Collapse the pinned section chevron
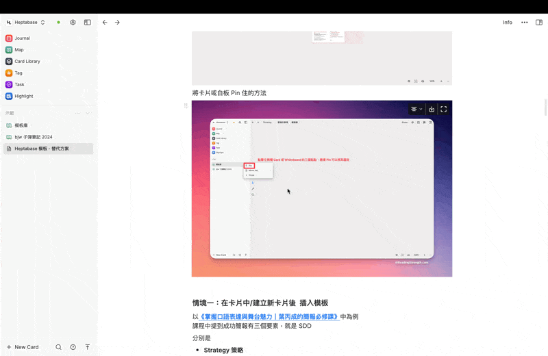This screenshot has width=548, height=356. 88,113
